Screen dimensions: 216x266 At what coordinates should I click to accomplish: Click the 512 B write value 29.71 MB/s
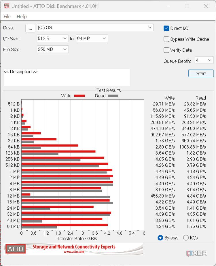[164, 104]
